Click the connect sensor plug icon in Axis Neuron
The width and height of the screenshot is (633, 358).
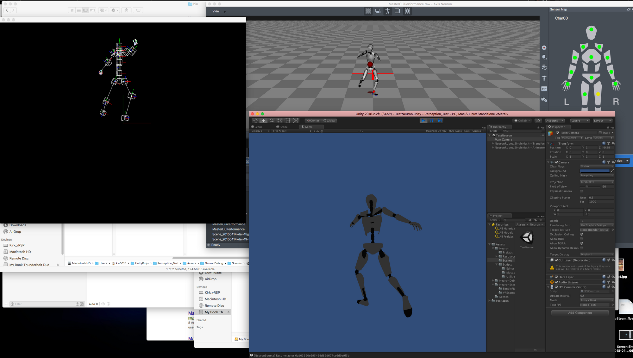[544, 57]
